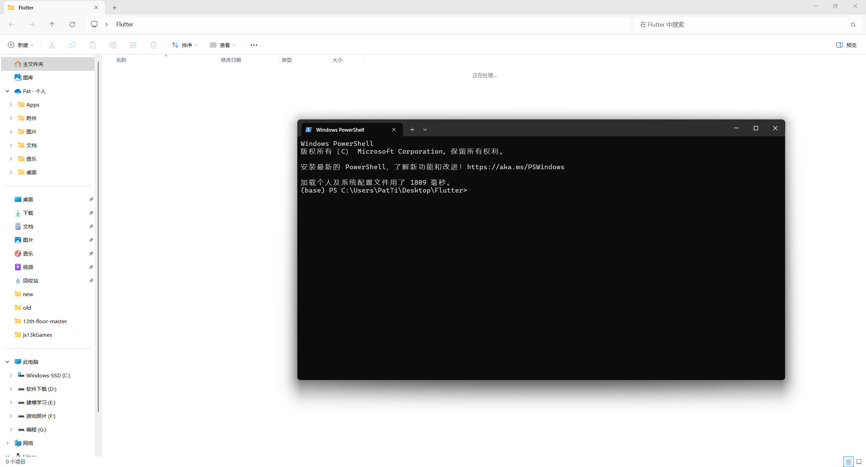Expand the 网络 node
Viewport: 866px width, 467px height.
pos(7,443)
